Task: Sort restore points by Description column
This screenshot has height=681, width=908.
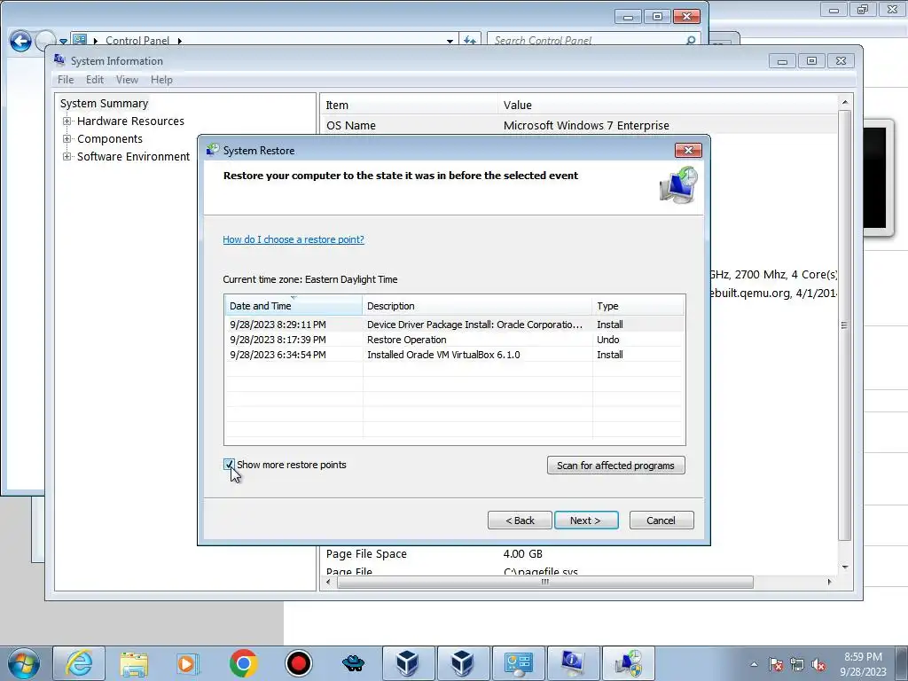Action: tap(477, 306)
